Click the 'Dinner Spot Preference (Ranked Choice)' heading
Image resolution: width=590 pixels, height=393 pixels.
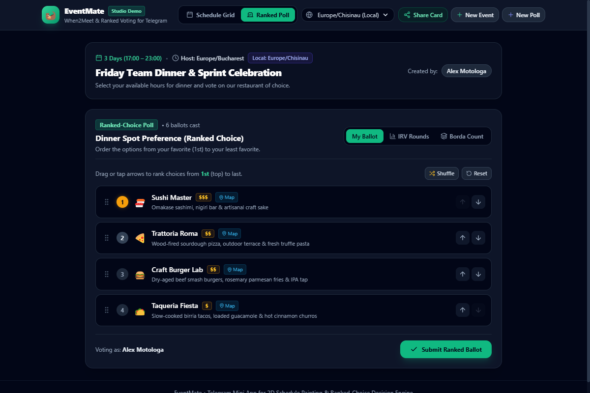(170, 139)
